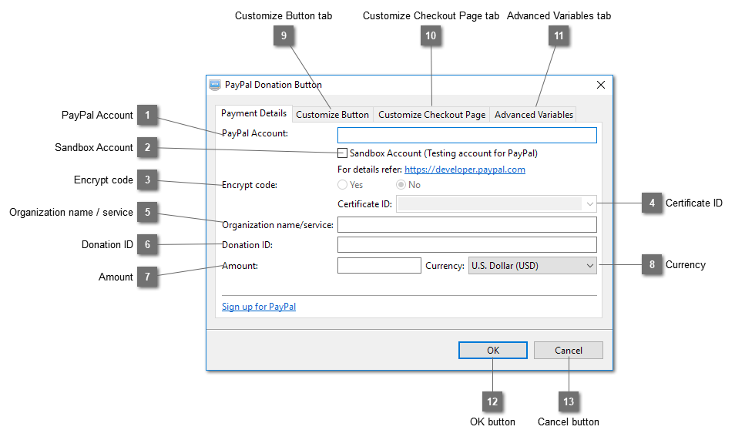Click the PayPal Donation Button window icon
Viewport: 735px width, 440px height.
(215, 85)
